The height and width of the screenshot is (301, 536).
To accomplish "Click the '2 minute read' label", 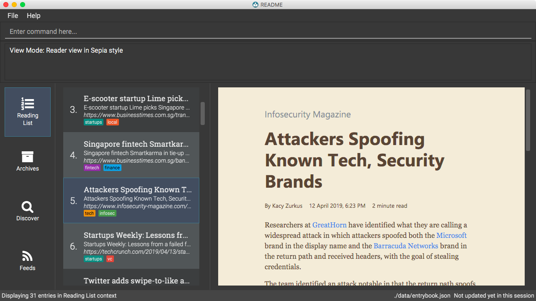I will (389, 206).
